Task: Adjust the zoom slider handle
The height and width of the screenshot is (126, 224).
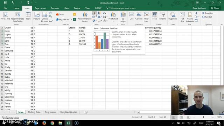Action: pos(203,117)
